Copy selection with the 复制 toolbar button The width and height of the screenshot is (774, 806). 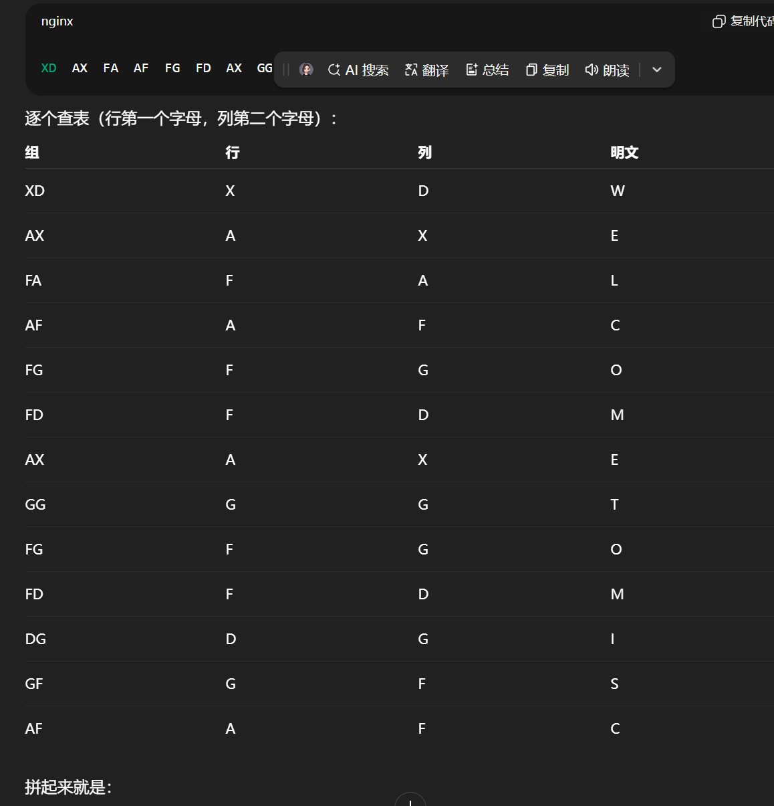tap(547, 70)
